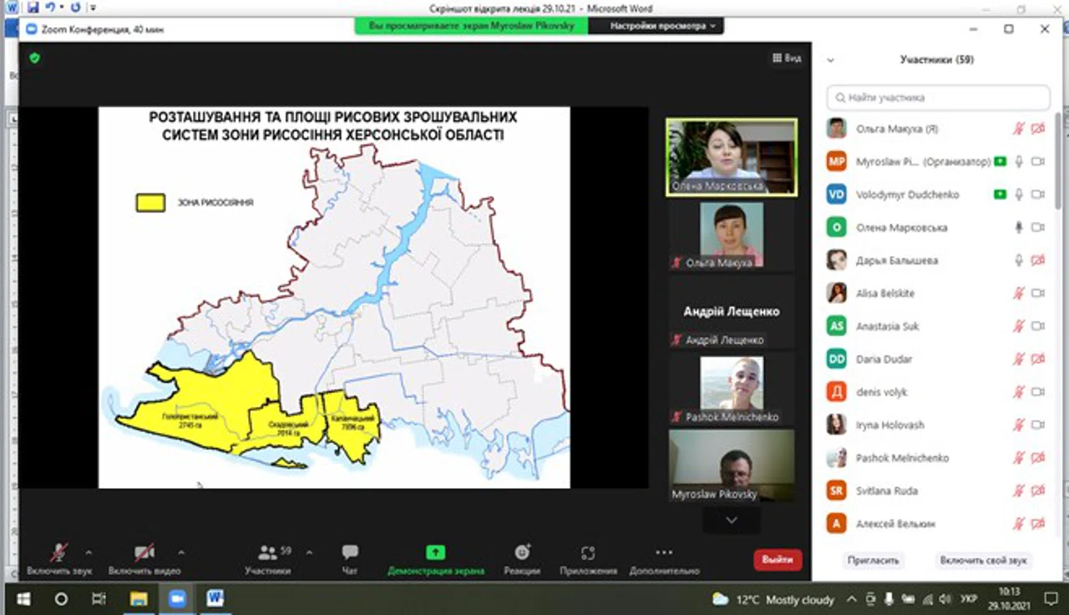Viewport: 1069px width, 615px height.
Task: Expand video options arrow beside Включить видео
Action: (181, 552)
